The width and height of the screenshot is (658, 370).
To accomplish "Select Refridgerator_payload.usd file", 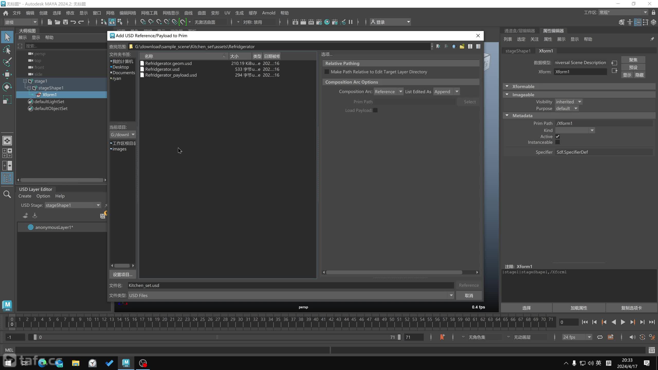I will [x=171, y=75].
